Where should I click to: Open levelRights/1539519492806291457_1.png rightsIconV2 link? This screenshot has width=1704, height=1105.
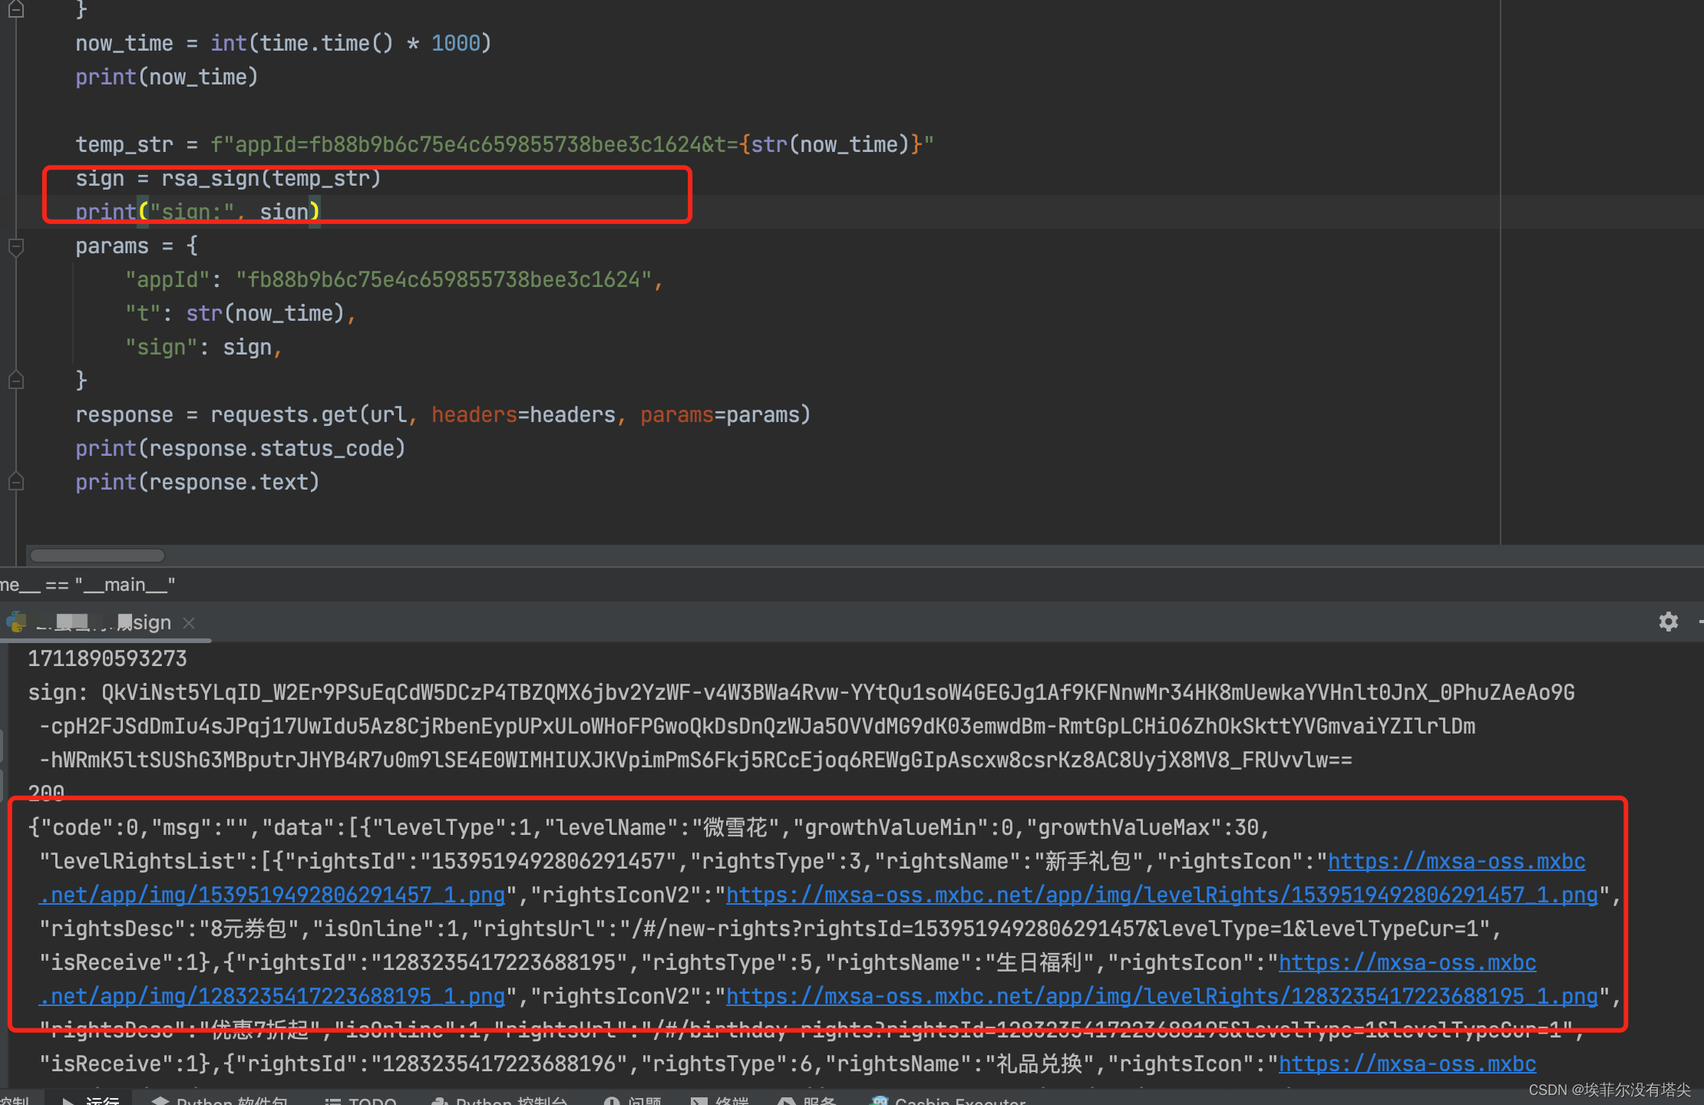point(1162,895)
